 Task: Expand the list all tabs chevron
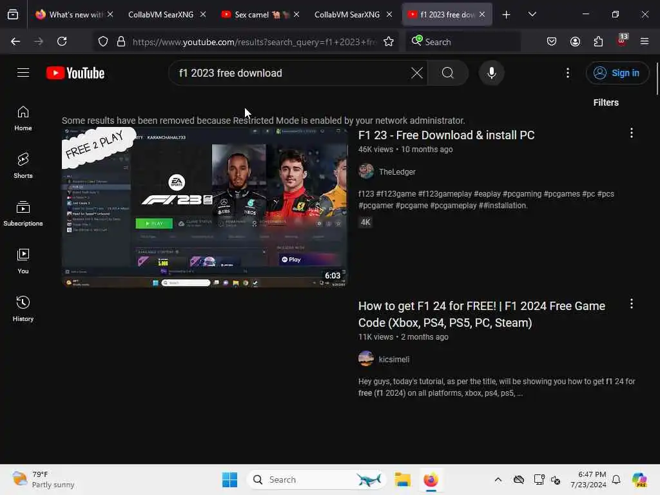[532, 15]
